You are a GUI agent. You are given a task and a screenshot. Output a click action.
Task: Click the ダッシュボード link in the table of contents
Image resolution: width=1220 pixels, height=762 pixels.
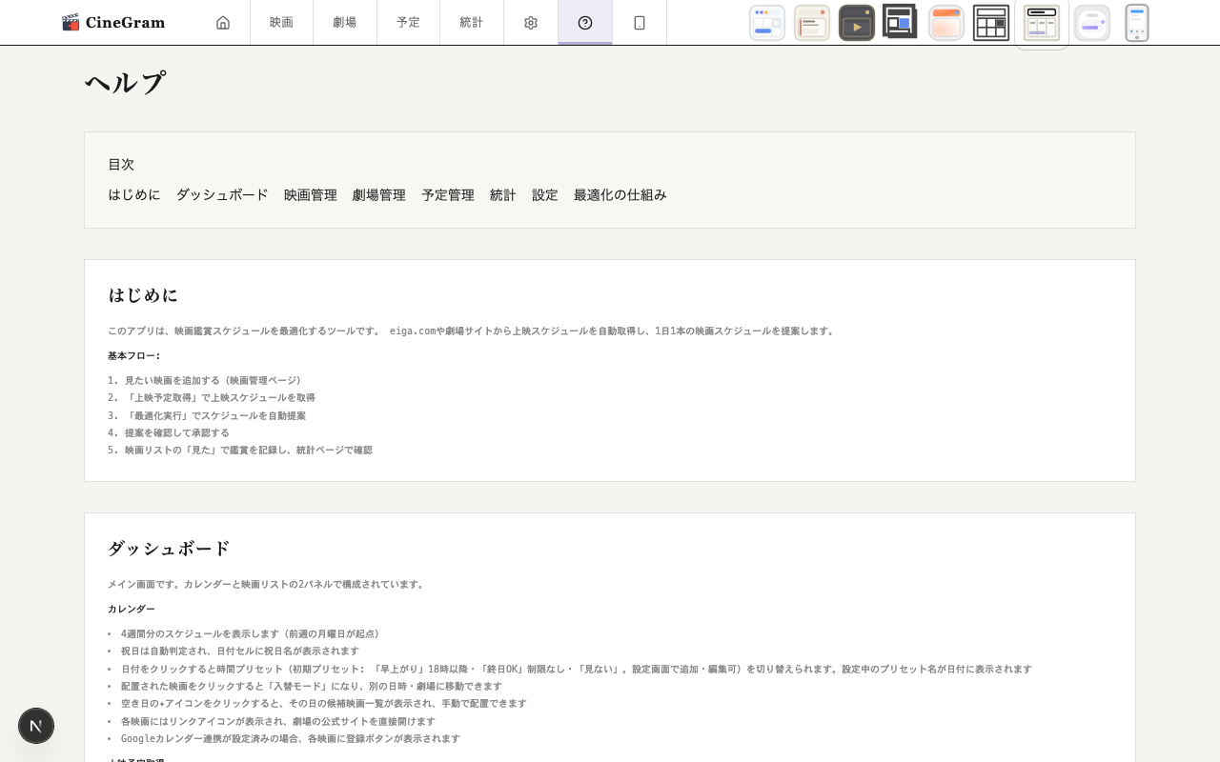click(x=222, y=194)
